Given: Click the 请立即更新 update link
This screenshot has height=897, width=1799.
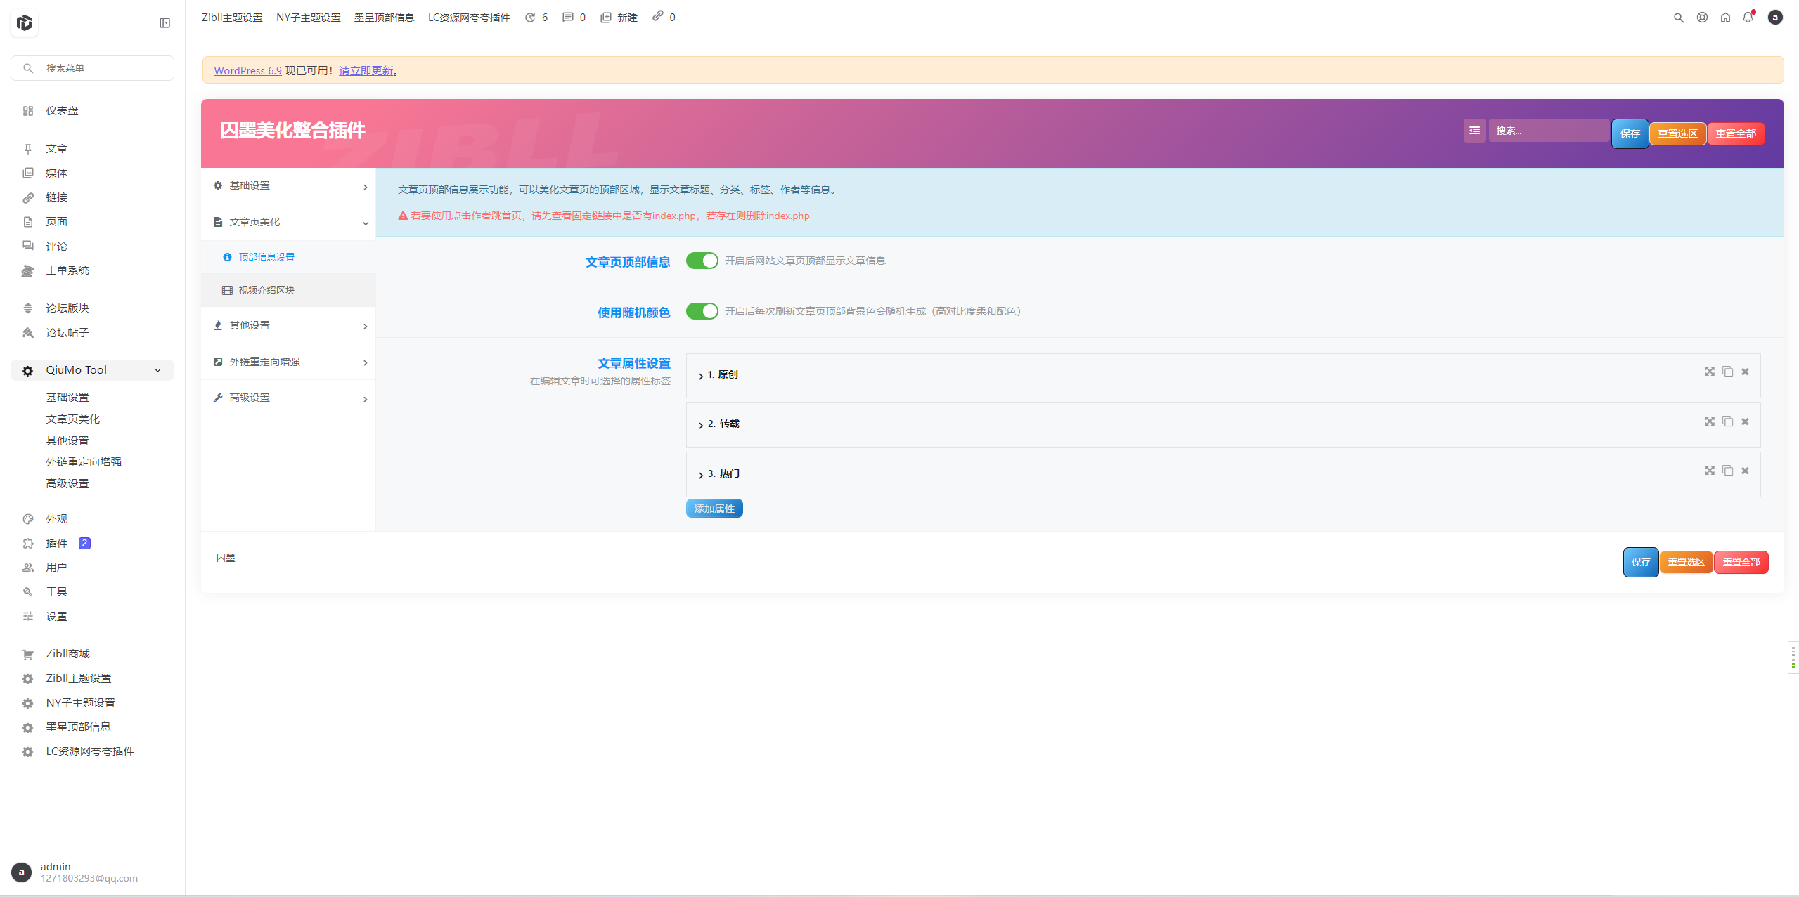Looking at the screenshot, I should 366,71.
